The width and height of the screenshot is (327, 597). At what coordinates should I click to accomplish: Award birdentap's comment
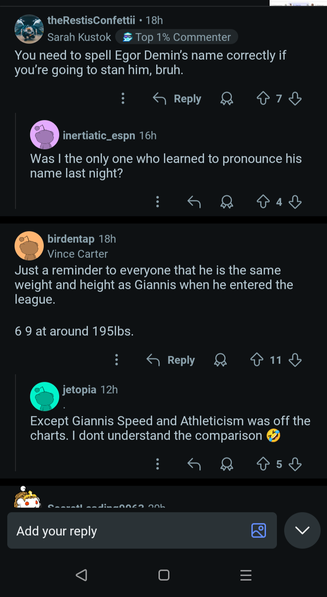tap(220, 360)
